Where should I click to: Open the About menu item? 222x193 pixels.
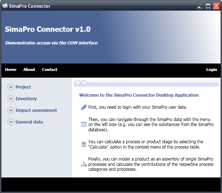[29, 70]
